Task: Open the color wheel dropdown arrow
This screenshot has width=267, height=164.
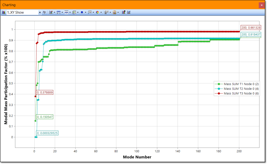Action: point(101,12)
